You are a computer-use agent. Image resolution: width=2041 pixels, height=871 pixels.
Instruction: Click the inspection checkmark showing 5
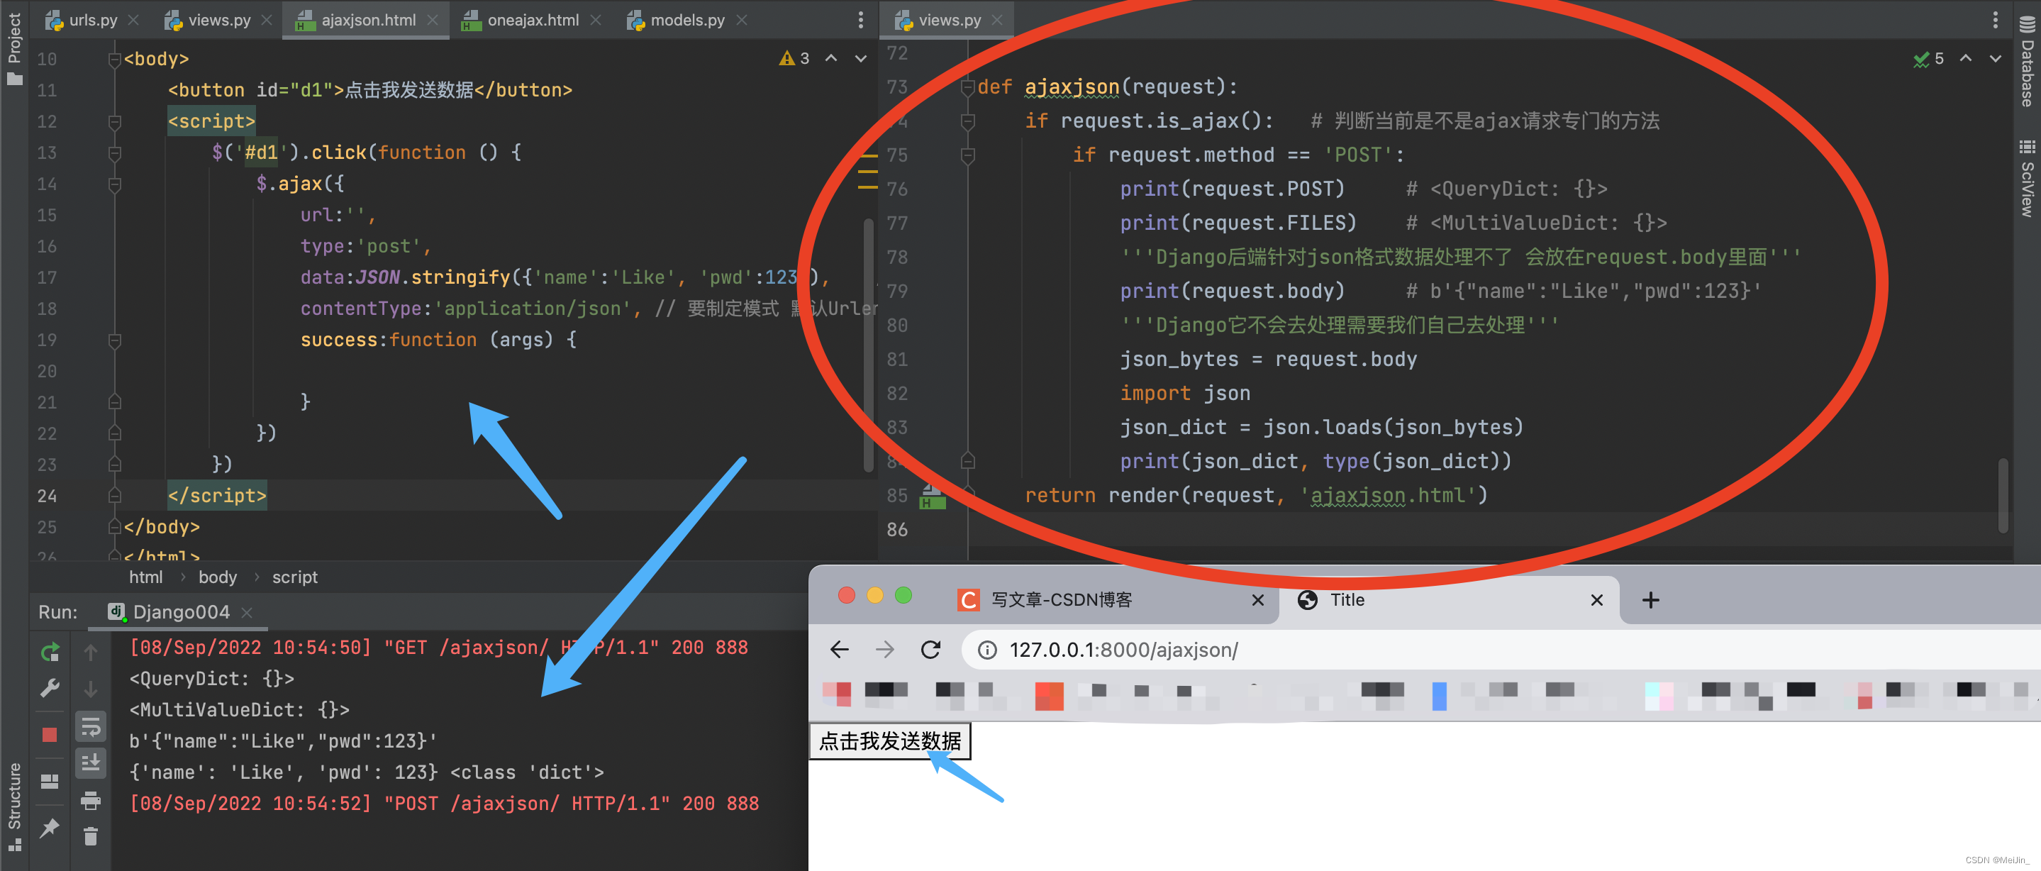tap(1928, 58)
